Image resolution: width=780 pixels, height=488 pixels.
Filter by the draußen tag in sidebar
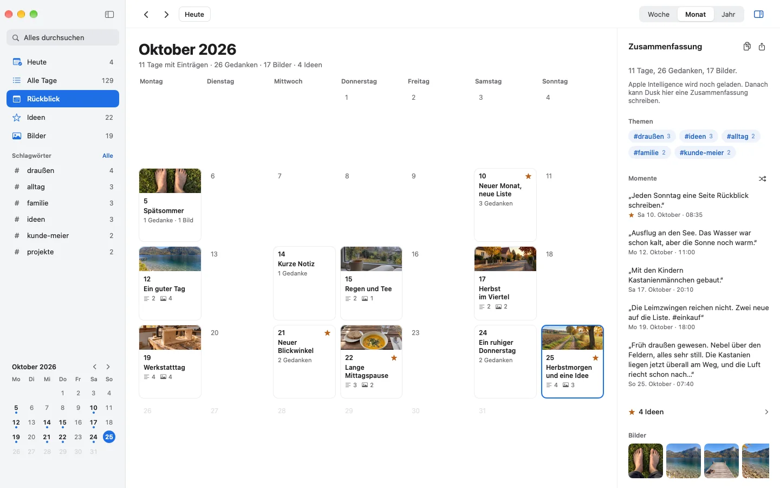[x=63, y=171]
